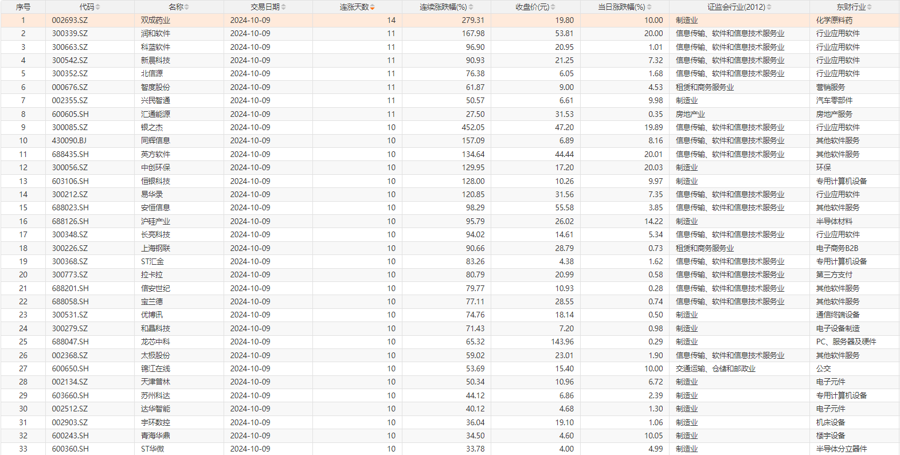Click the 化学原料药 industry cell
This screenshot has width=900, height=455.
[x=834, y=20]
